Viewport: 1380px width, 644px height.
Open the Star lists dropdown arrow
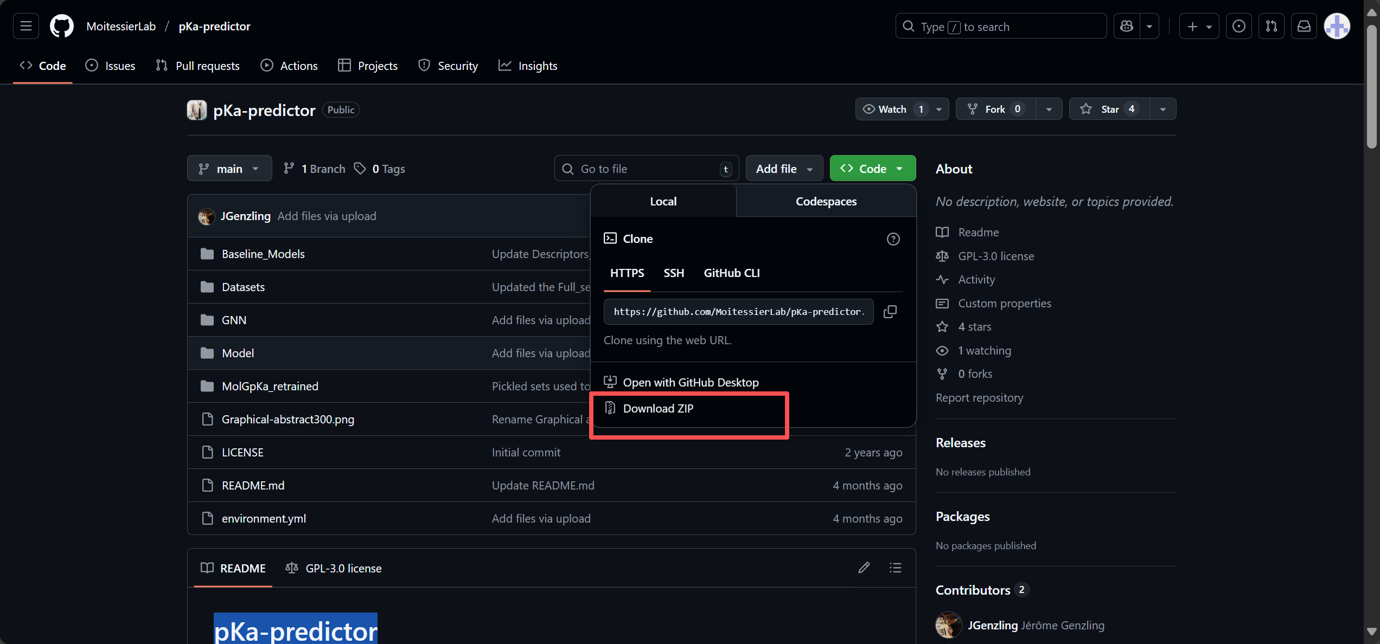coord(1163,109)
